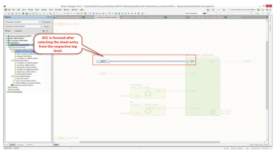This screenshot has height=151, width=276.
Task: Click the drawing pencil tool icon
Action: (142, 13)
